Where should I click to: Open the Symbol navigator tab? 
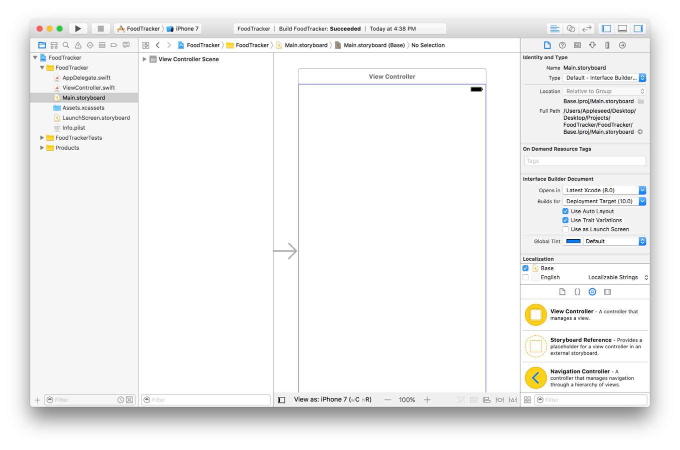coord(54,45)
